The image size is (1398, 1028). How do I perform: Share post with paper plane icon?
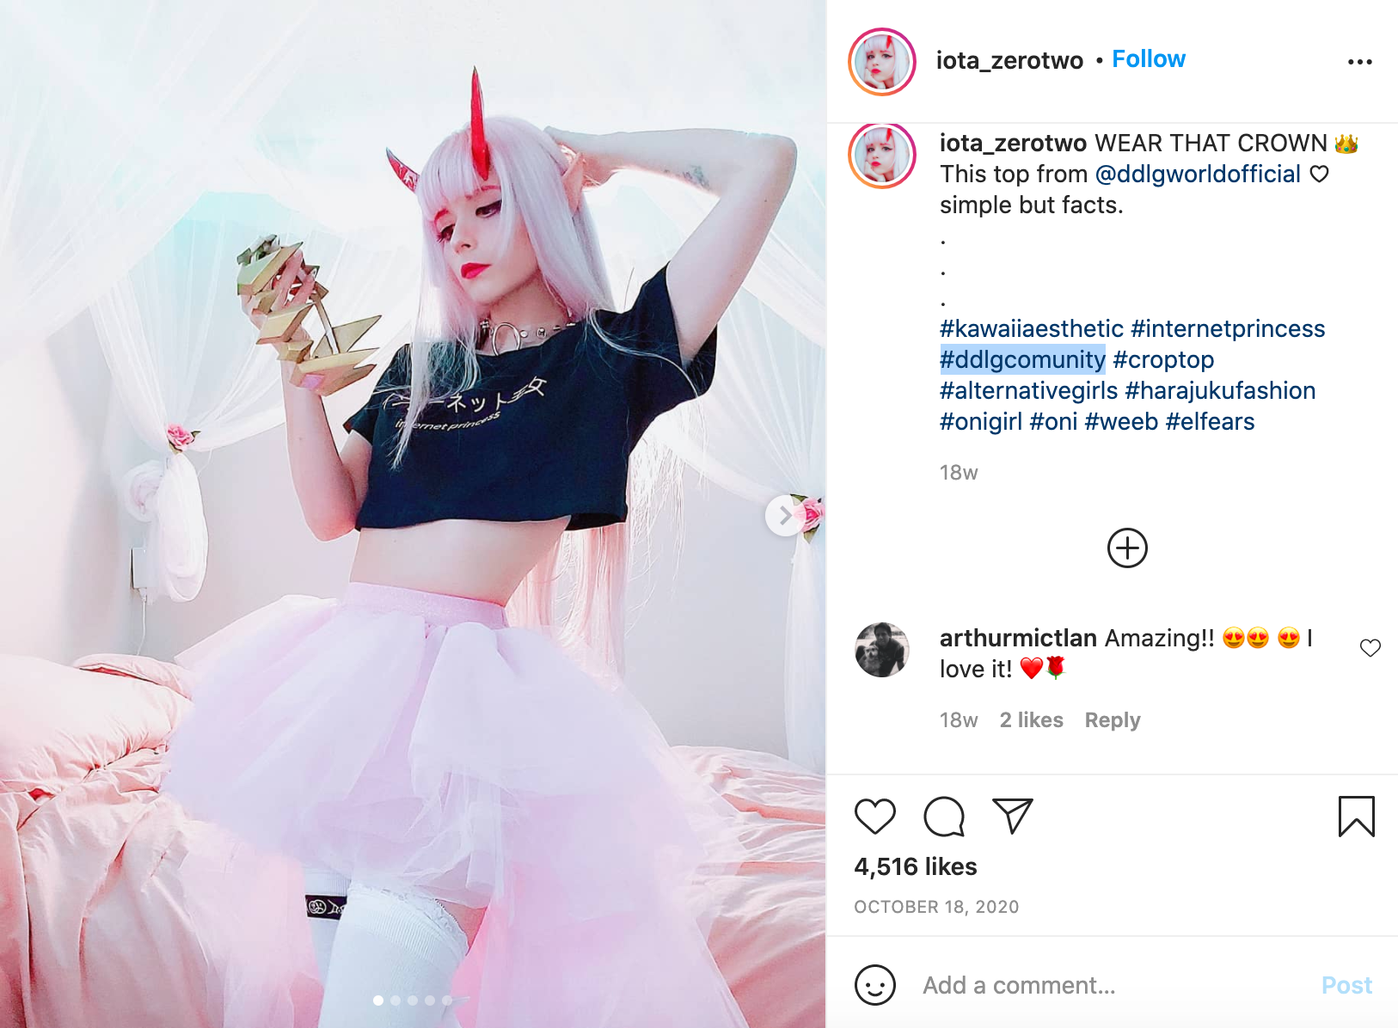pyautogui.click(x=1012, y=816)
